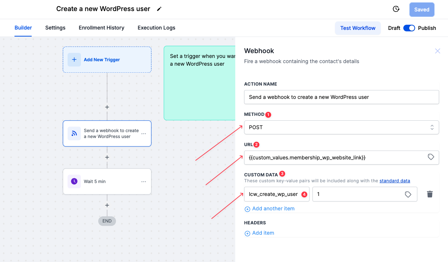
Task: Click the Test Workflow button
Action: (x=358, y=28)
